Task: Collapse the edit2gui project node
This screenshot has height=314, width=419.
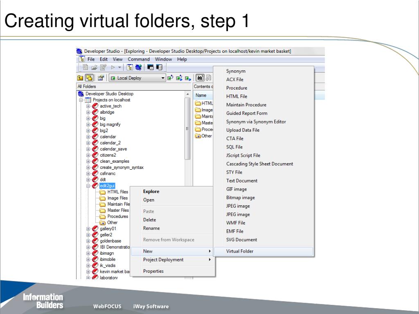Action: [x=88, y=186]
